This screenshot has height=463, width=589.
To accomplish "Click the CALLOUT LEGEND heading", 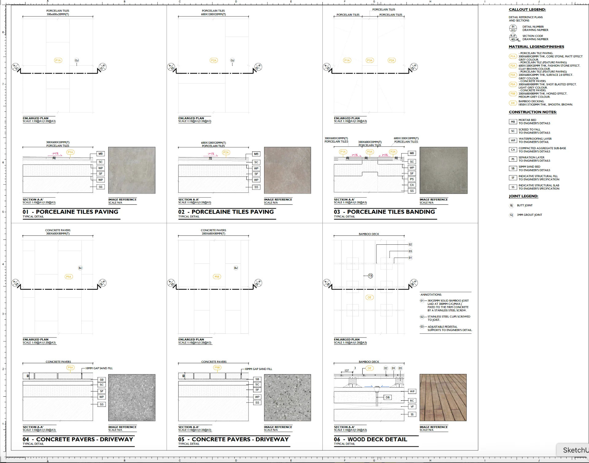I will (527, 10).
